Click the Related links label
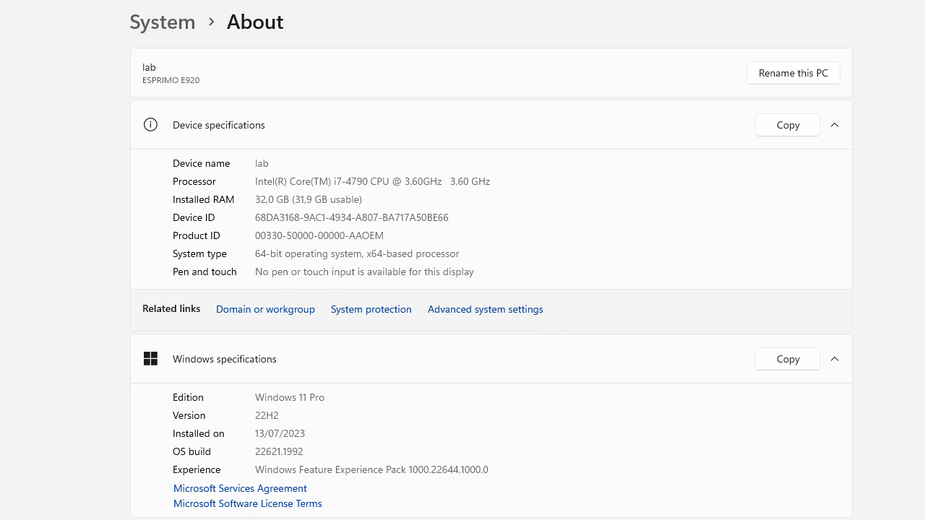Image resolution: width=925 pixels, height=520 pixels. pos(171,308)
